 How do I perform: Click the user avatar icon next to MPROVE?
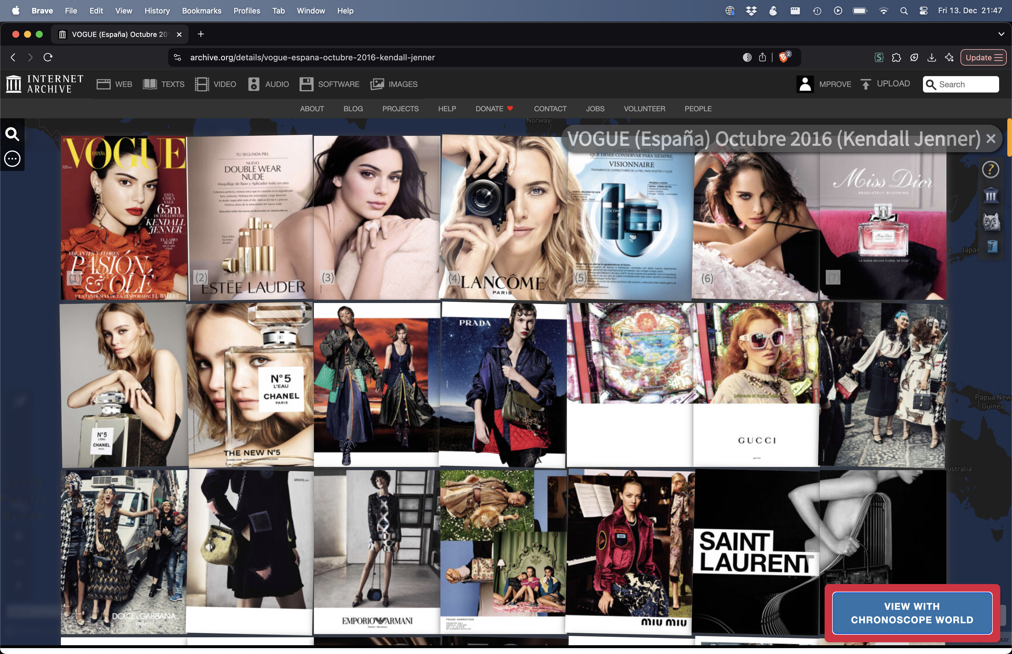(x=805, y=84)
